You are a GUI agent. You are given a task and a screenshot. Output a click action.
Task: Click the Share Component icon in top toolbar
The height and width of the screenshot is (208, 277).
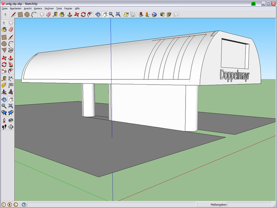176,15
